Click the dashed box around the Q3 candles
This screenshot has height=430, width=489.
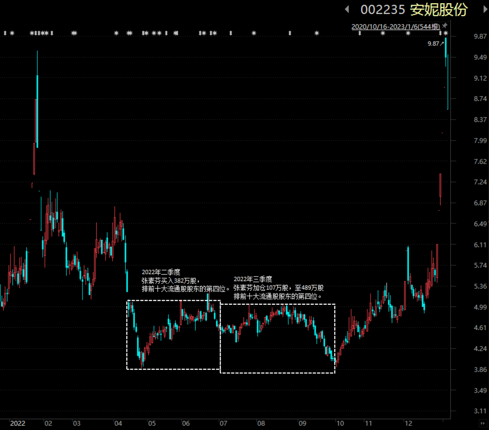point(277,338)
